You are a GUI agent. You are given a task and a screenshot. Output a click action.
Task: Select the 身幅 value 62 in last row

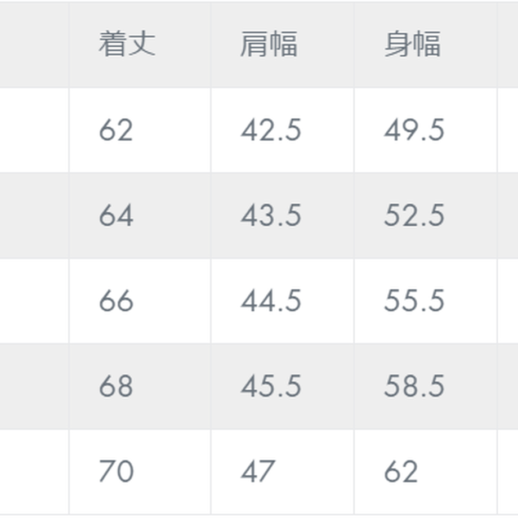tap(401, 471)
